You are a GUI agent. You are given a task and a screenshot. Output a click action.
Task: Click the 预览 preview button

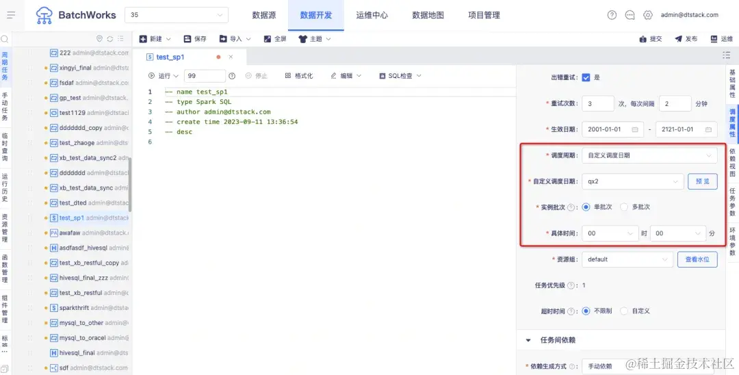[x=703, y=181]
